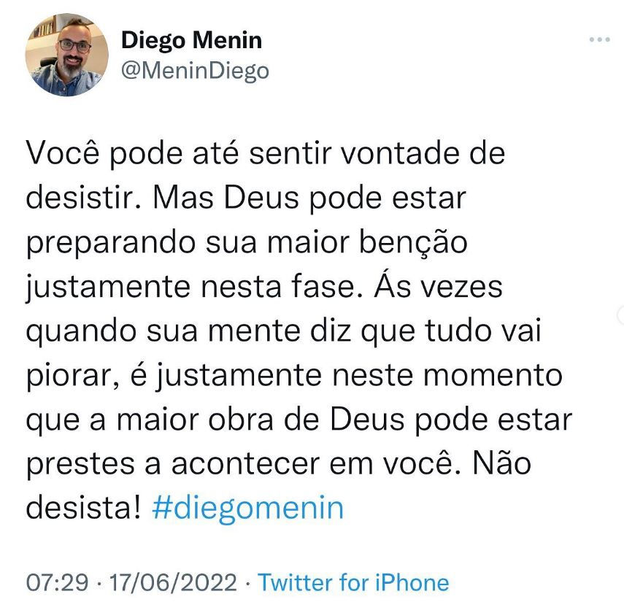
Task: Open the @MeninDiego handle link
Action: [195, 72]
